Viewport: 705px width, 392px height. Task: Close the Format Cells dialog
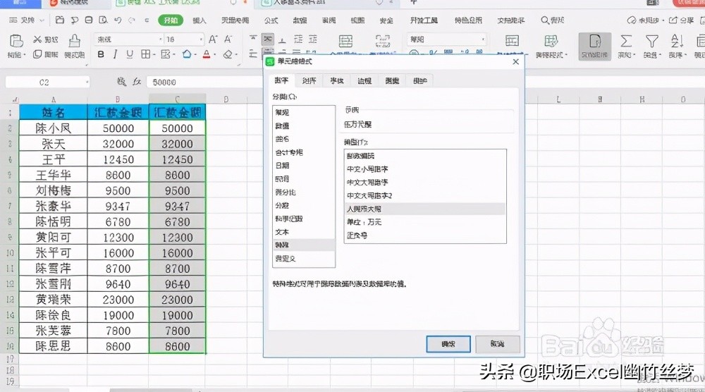516,61
